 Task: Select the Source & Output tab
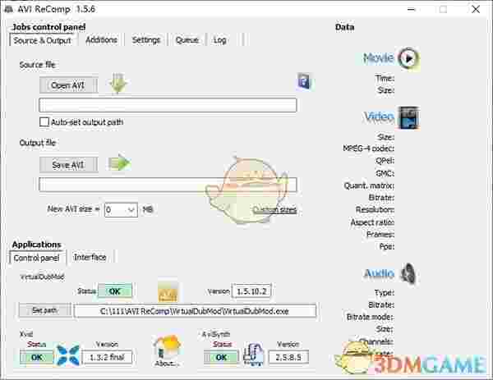[x=43, y=40]
